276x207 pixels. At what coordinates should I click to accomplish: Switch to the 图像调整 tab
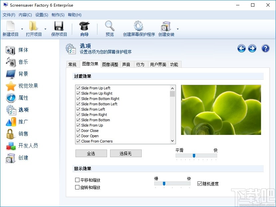[x=110, y=64]
